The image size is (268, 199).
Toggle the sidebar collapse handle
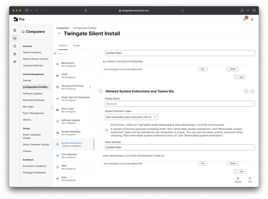52,107
